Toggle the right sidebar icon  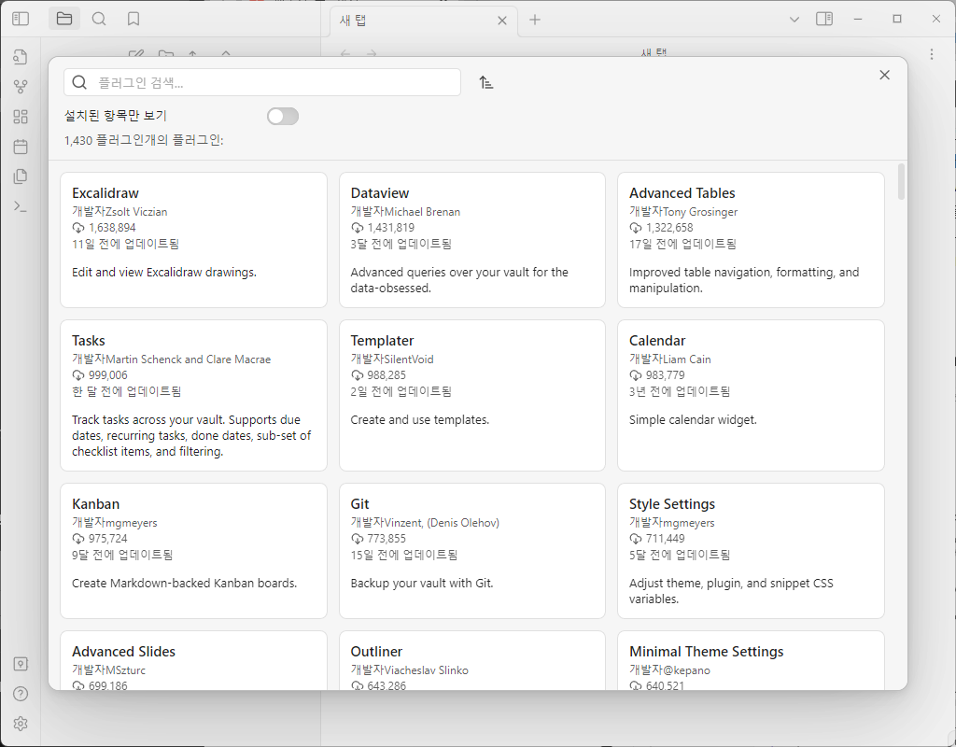point(824,19)
